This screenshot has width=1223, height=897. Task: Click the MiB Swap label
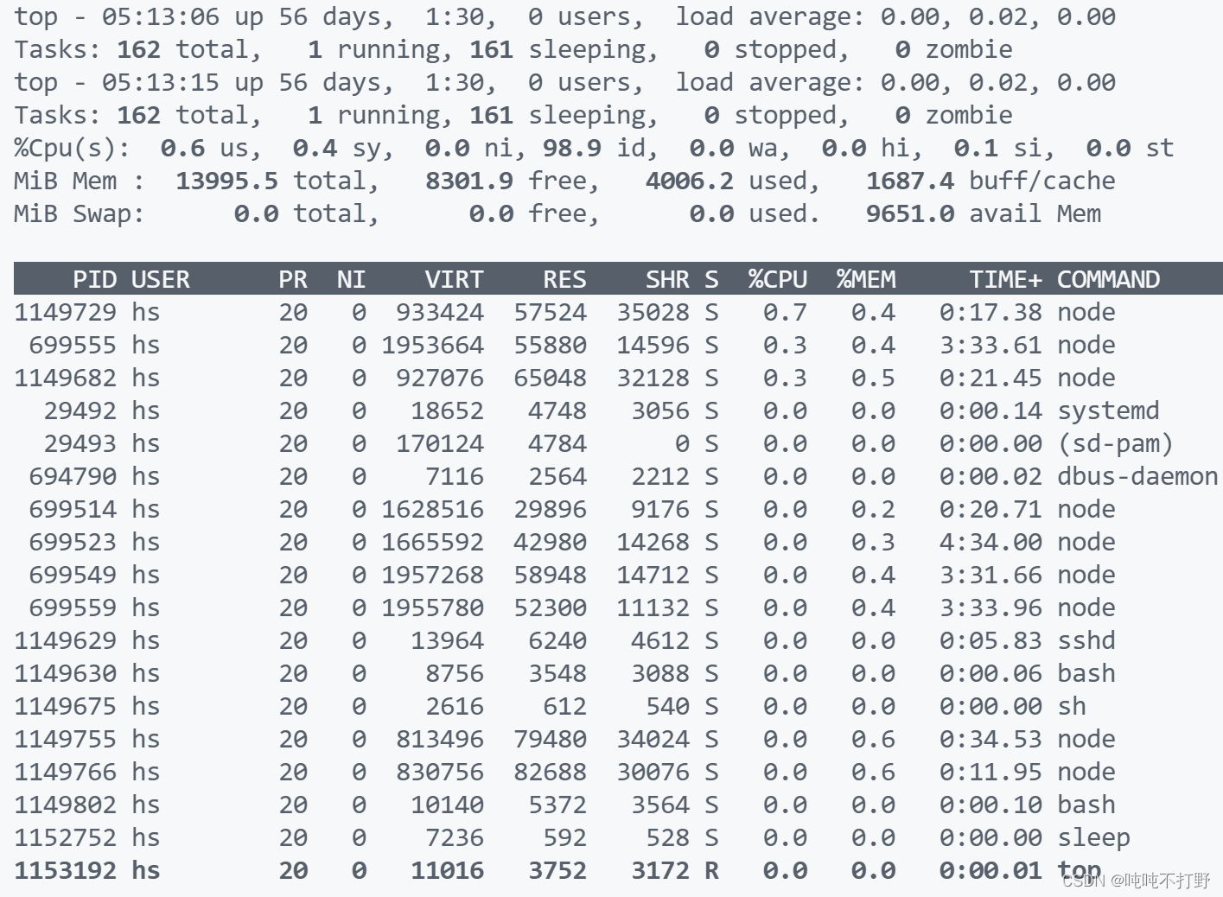click(80, 213)
